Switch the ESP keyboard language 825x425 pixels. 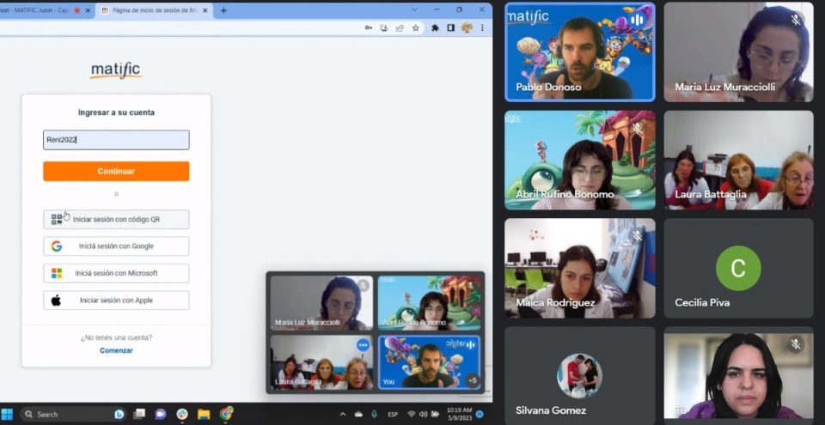393,415
